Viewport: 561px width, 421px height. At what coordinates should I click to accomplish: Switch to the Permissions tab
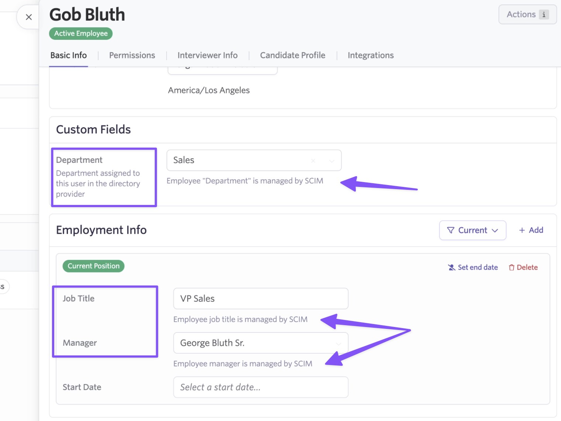coord(132,55)
